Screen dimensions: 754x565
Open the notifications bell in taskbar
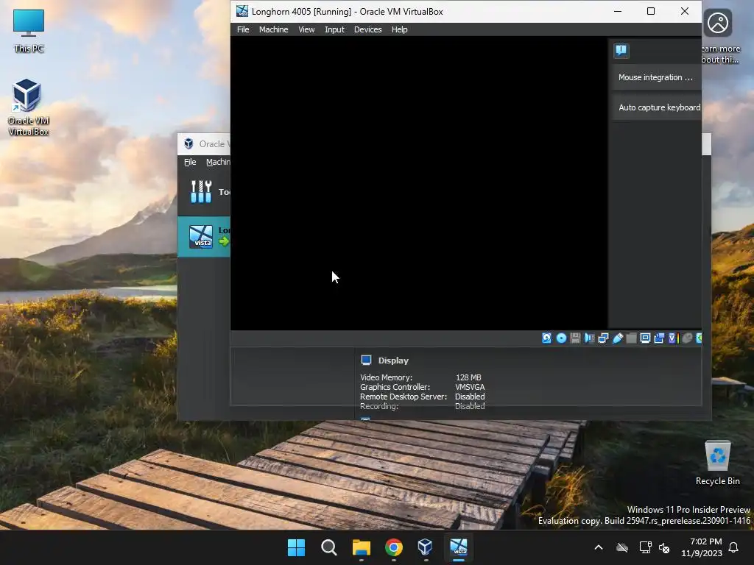[x=734, y=547]
